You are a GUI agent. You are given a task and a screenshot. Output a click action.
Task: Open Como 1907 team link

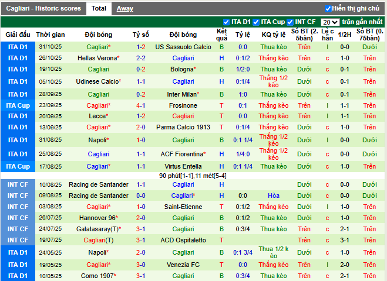tap(99, 276)
